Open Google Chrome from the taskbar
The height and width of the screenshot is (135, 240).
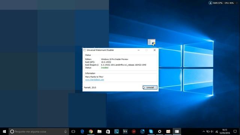91,132
